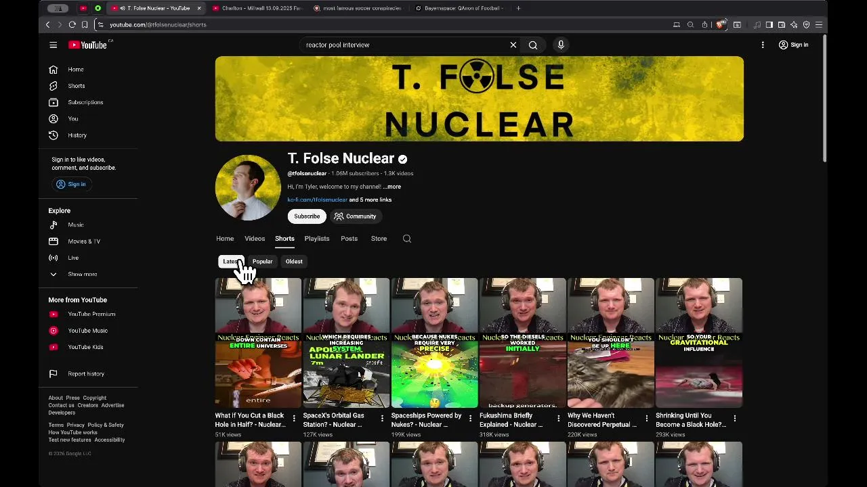
Task: Open Brave wallet toolbar icon
Action: (782, 24)
